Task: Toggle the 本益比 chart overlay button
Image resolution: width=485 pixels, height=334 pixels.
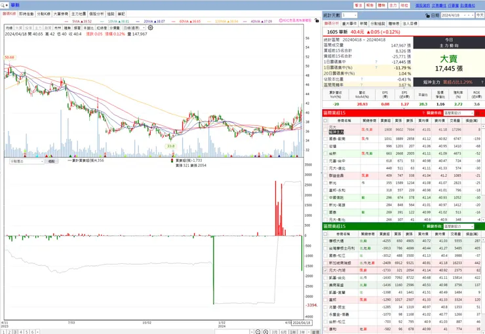Action: click(x=88, y=28)
